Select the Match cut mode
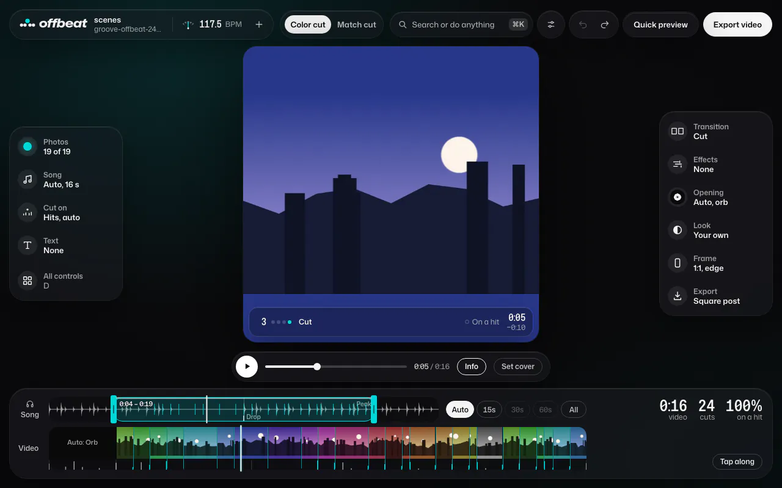The image size is (782, 488). tap(357, 24)
